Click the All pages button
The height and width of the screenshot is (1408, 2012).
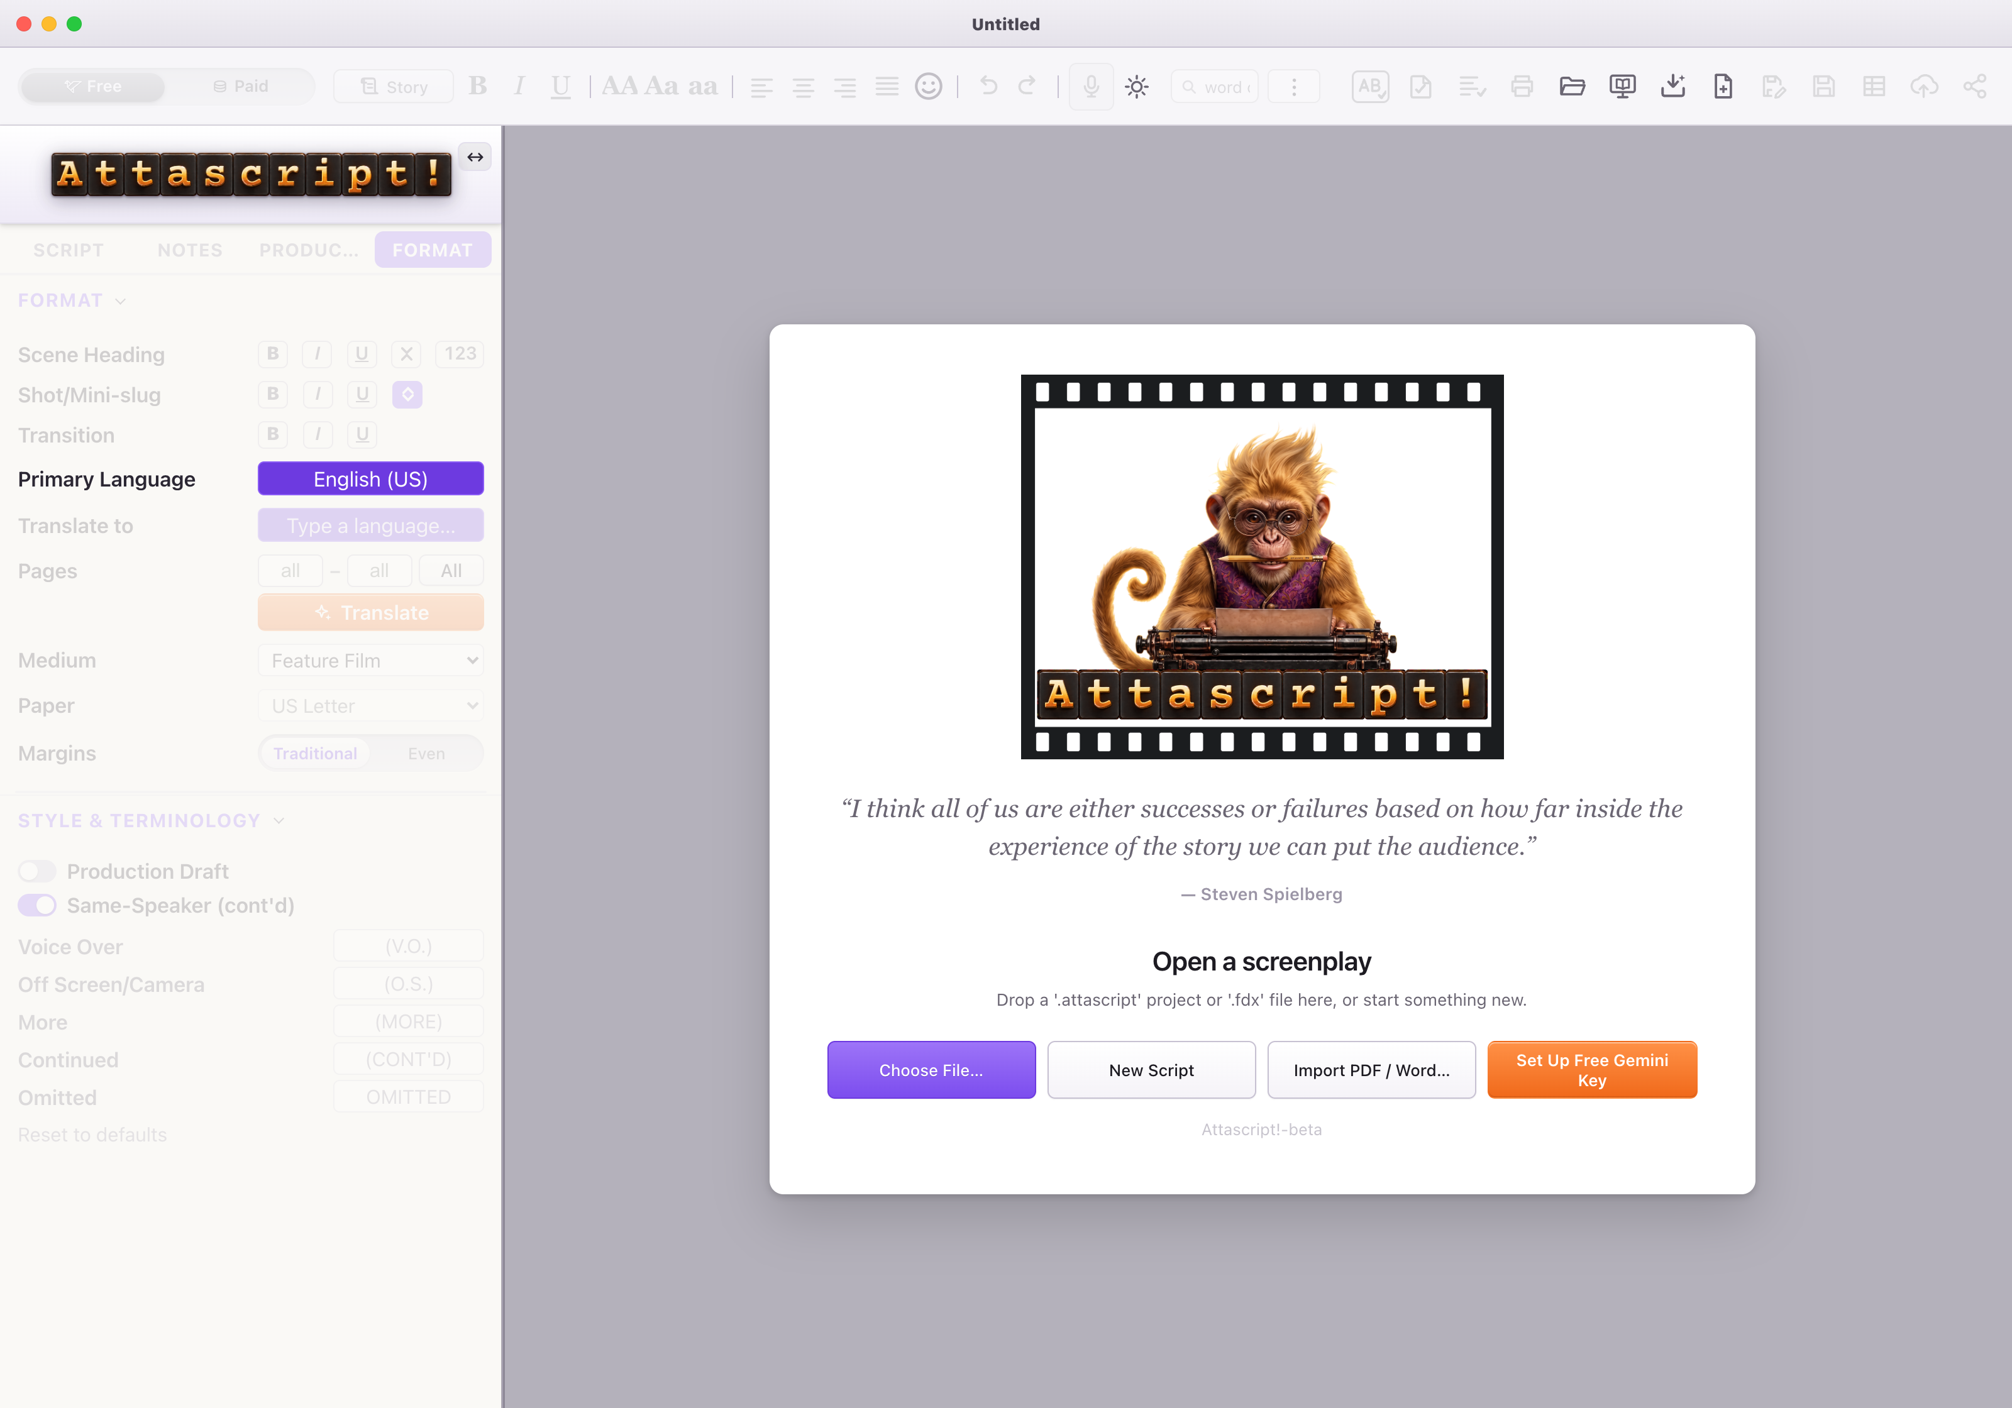tap(451, 570)
